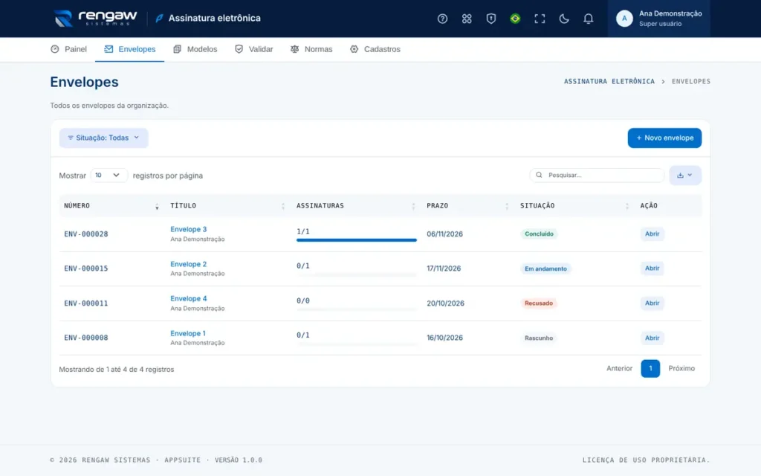Image resolution: width=761 pixels, height=476 pixels.
Task: Sort by ASSINATURAS column header
Action: tap(356, 206)
